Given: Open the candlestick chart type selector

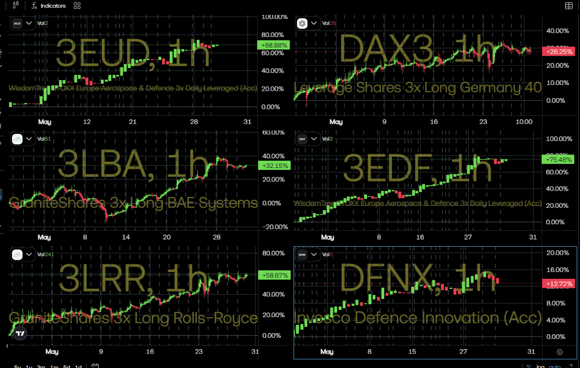Looking at the screenshot, I should pos(16,5).
